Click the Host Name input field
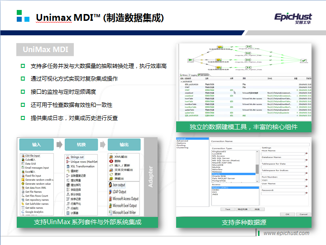The image size is (326, 245). [283, 154]
